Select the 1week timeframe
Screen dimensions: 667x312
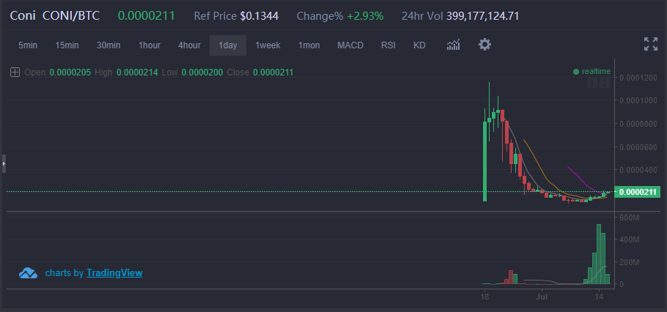point(268,45)
